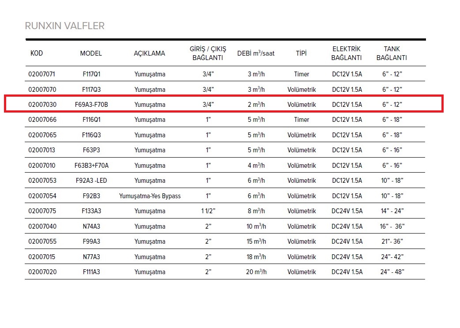Select model F116Q1 cell
Image resolution: width=460 pixels, height=328 pixels.
click(x=91, y=120)
